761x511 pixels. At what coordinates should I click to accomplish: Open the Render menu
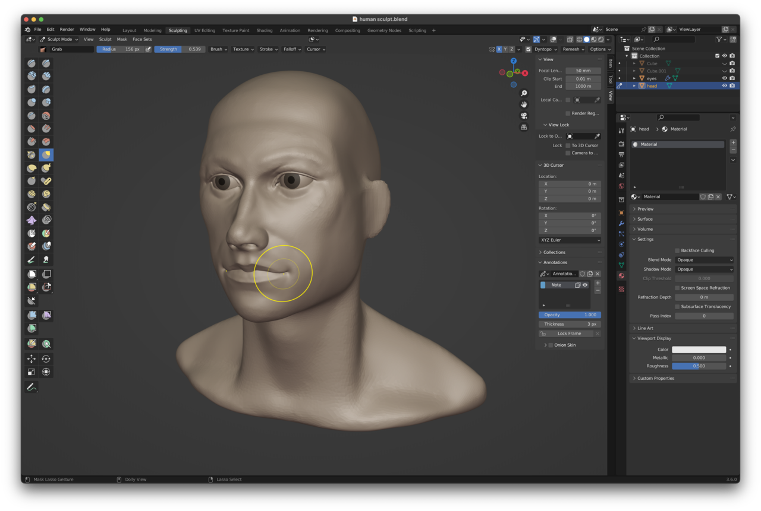(x=67, y=29)
